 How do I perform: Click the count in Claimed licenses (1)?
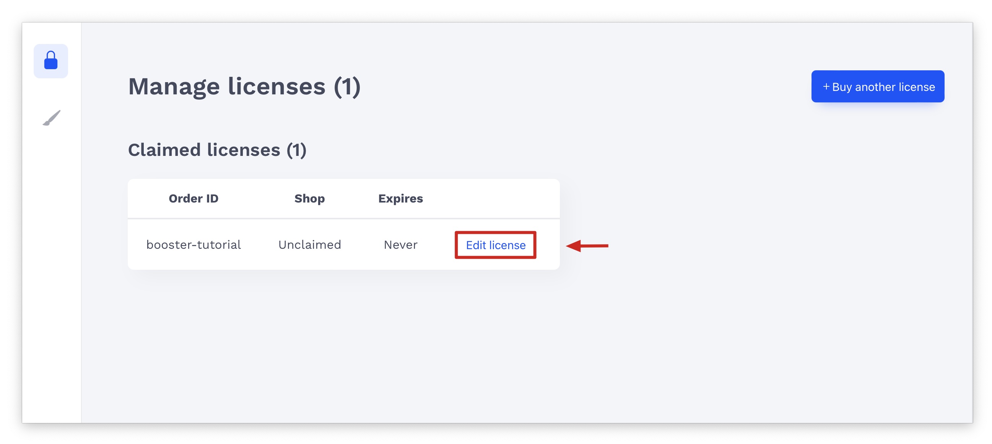pos(296,150)
